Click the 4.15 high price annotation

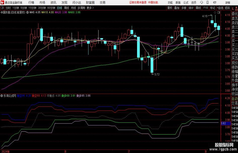point(205,16)
